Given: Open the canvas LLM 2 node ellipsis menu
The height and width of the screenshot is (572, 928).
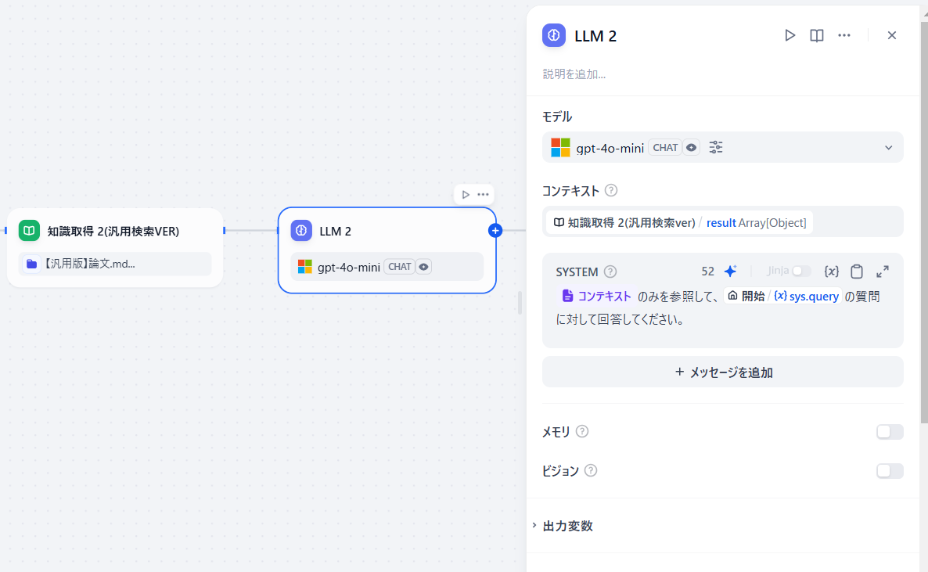Looking at the screenshot, I should coord(483,194).
